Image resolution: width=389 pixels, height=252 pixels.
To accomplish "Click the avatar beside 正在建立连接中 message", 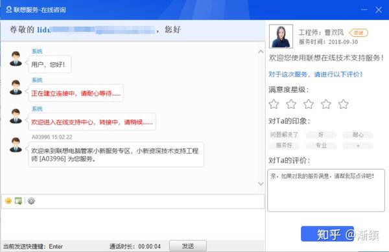I will pos(16,87).
